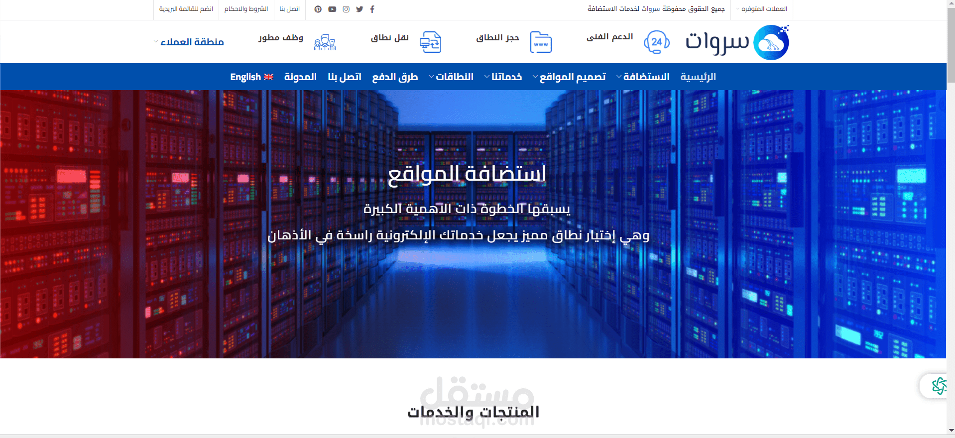Image resolution: width=955 pixels, height=438 pixels.
Task: Open the YouTube social icon
Action: (332, 9)
